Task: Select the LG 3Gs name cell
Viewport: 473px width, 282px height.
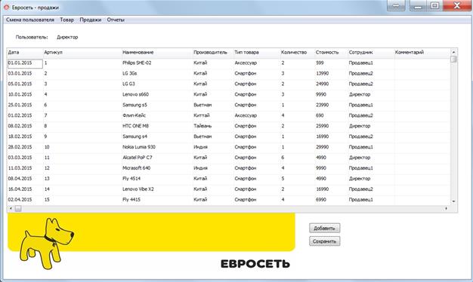Action: point(157,74)
